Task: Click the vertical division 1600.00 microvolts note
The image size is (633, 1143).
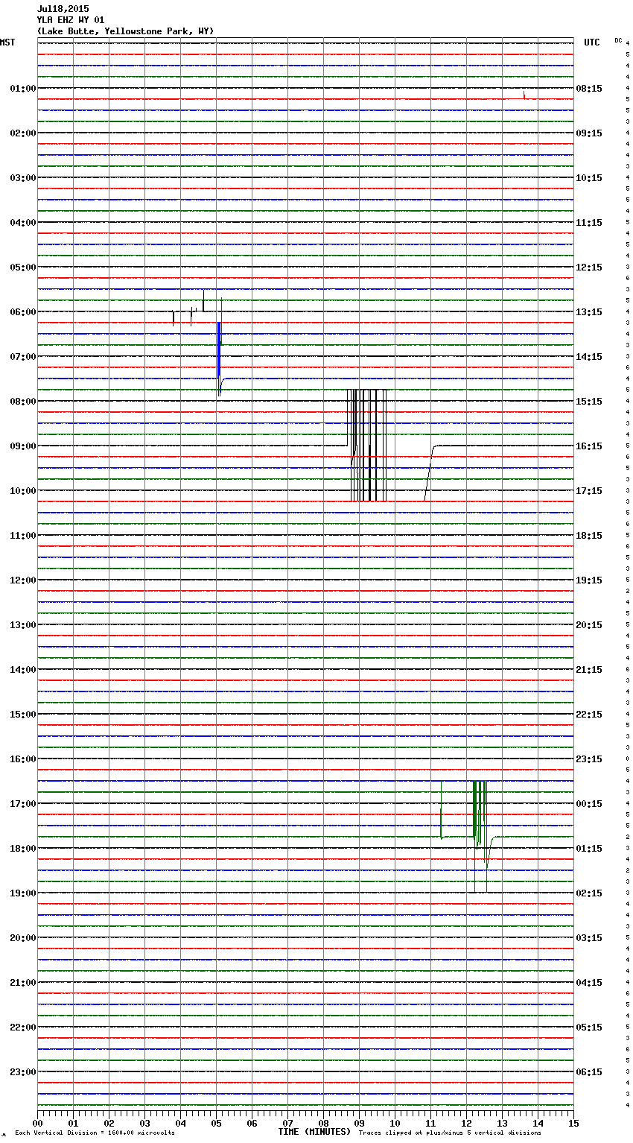Action: pyautogui.click(x=95, y=1133)
